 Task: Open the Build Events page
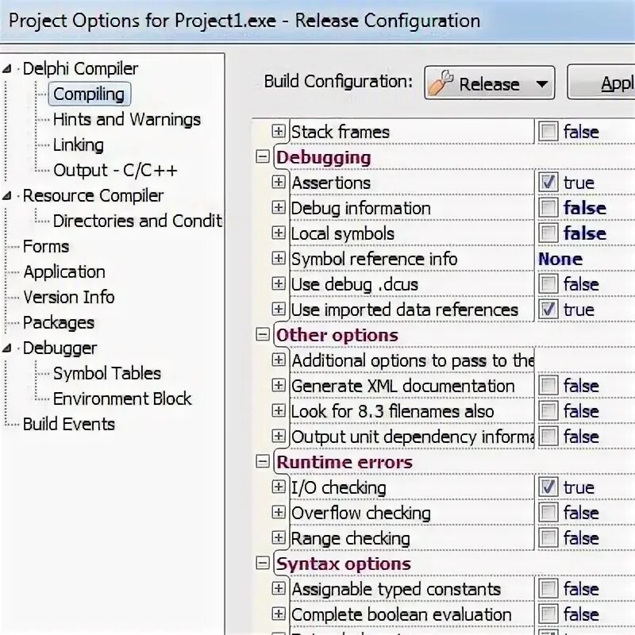(68, 425)
